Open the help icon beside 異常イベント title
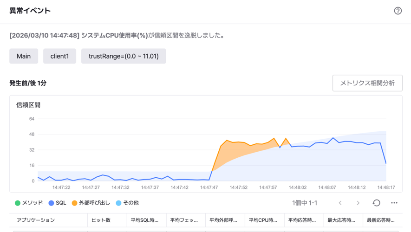Image resolution: width=411 pixels, height=232 pixels. (398, 11)
